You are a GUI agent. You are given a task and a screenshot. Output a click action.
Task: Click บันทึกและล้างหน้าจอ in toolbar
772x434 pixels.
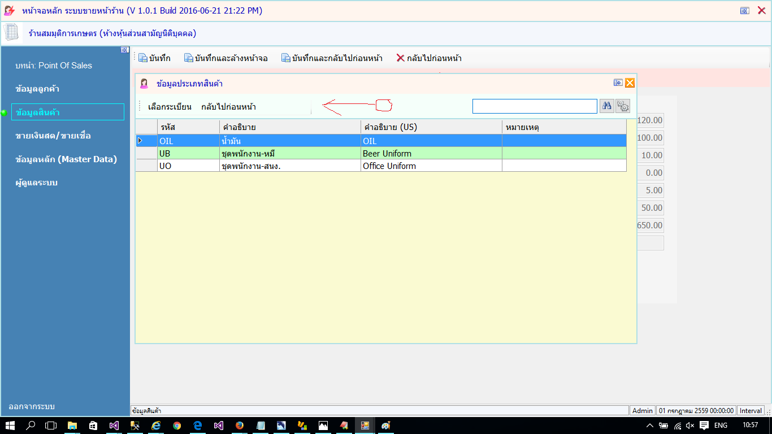click(x=226, y=58)
